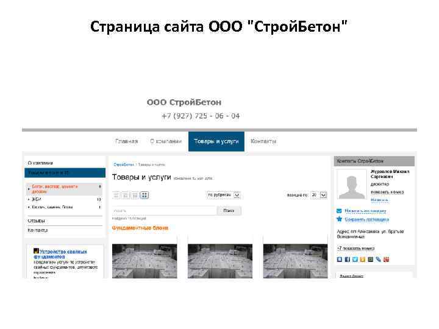Click the red social share icon
The height and width of the screenshot is (329, 439).
click(x=387, y=260)
